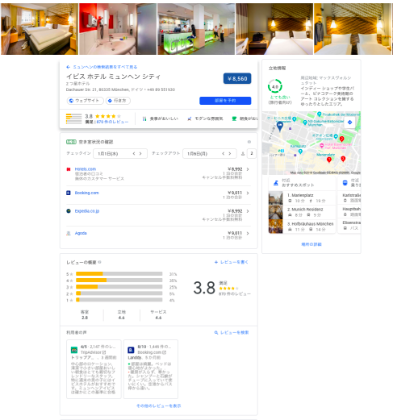
Task: Expand the Agoda offer chevron
Action: coord(248,233)
